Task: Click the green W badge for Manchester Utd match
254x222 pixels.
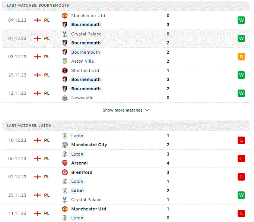Action: point(241,20)
